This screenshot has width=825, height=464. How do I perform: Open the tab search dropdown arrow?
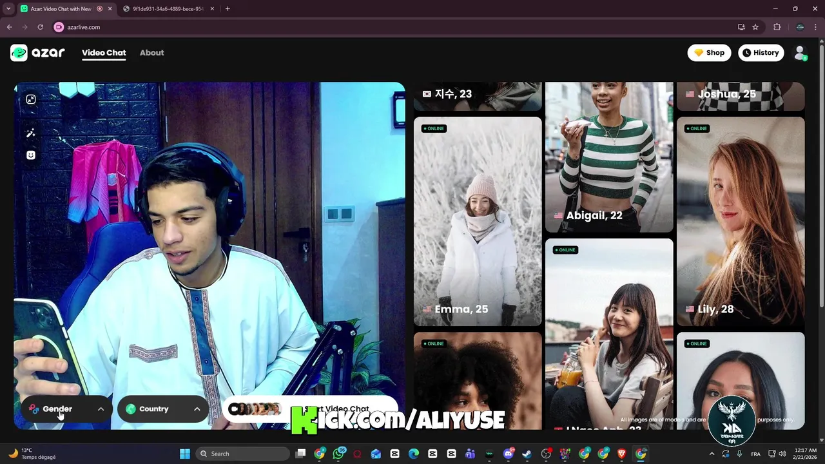[8, 8]
